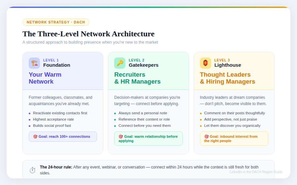Click the target icon in the inbound interest goal
Viewport: 297px width, 185px height.
(207, 136)
